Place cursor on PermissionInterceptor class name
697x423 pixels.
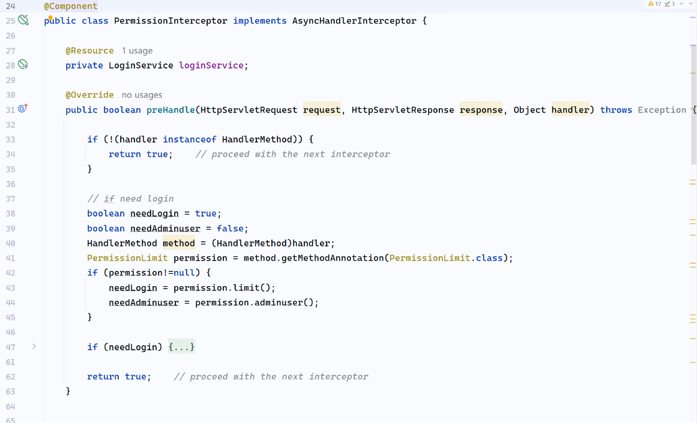(x=171, y=21)
